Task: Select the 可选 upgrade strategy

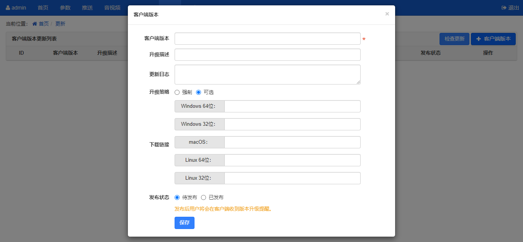Action: [198, 92]
